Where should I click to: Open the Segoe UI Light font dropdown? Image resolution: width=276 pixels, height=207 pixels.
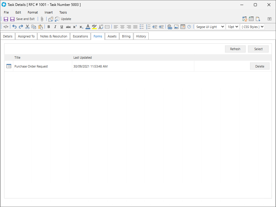click(x=210, y=27)
